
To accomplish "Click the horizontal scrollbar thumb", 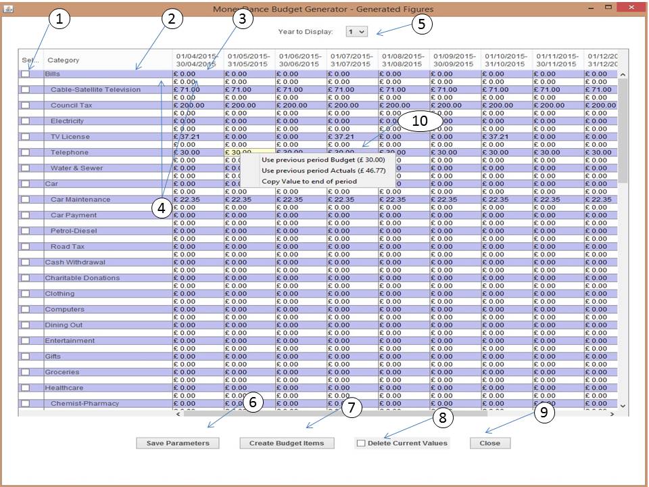I will (x=335, y=413).
